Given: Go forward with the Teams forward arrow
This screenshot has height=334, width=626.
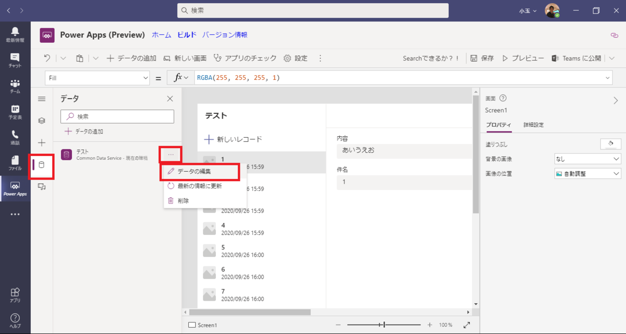Looking at the screenshot, I should click(x=21, y=10).
